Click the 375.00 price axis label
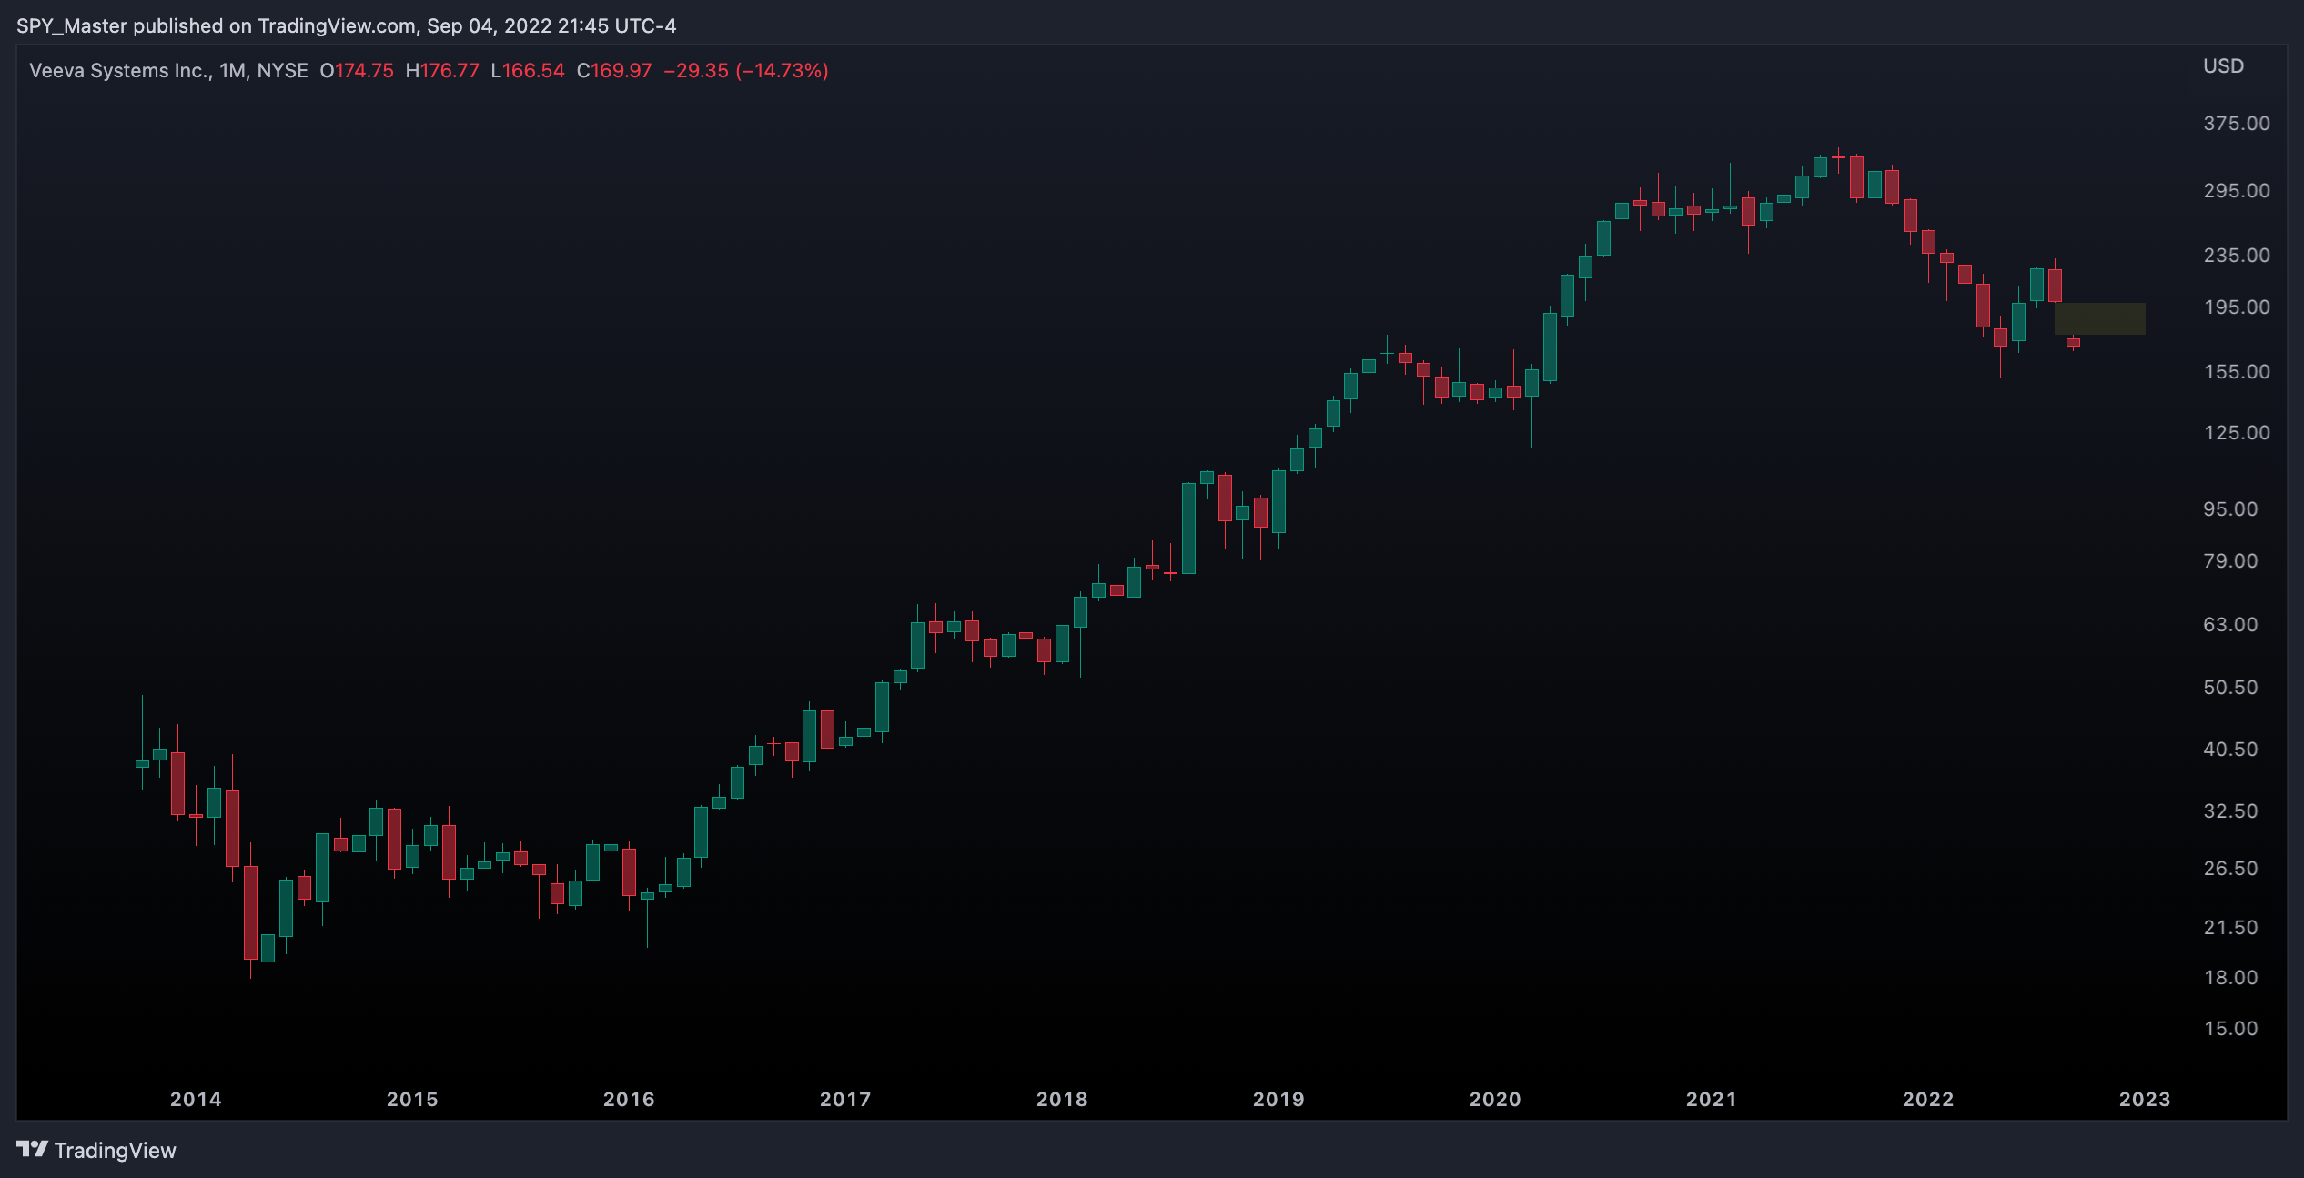 pos(2237,124)
